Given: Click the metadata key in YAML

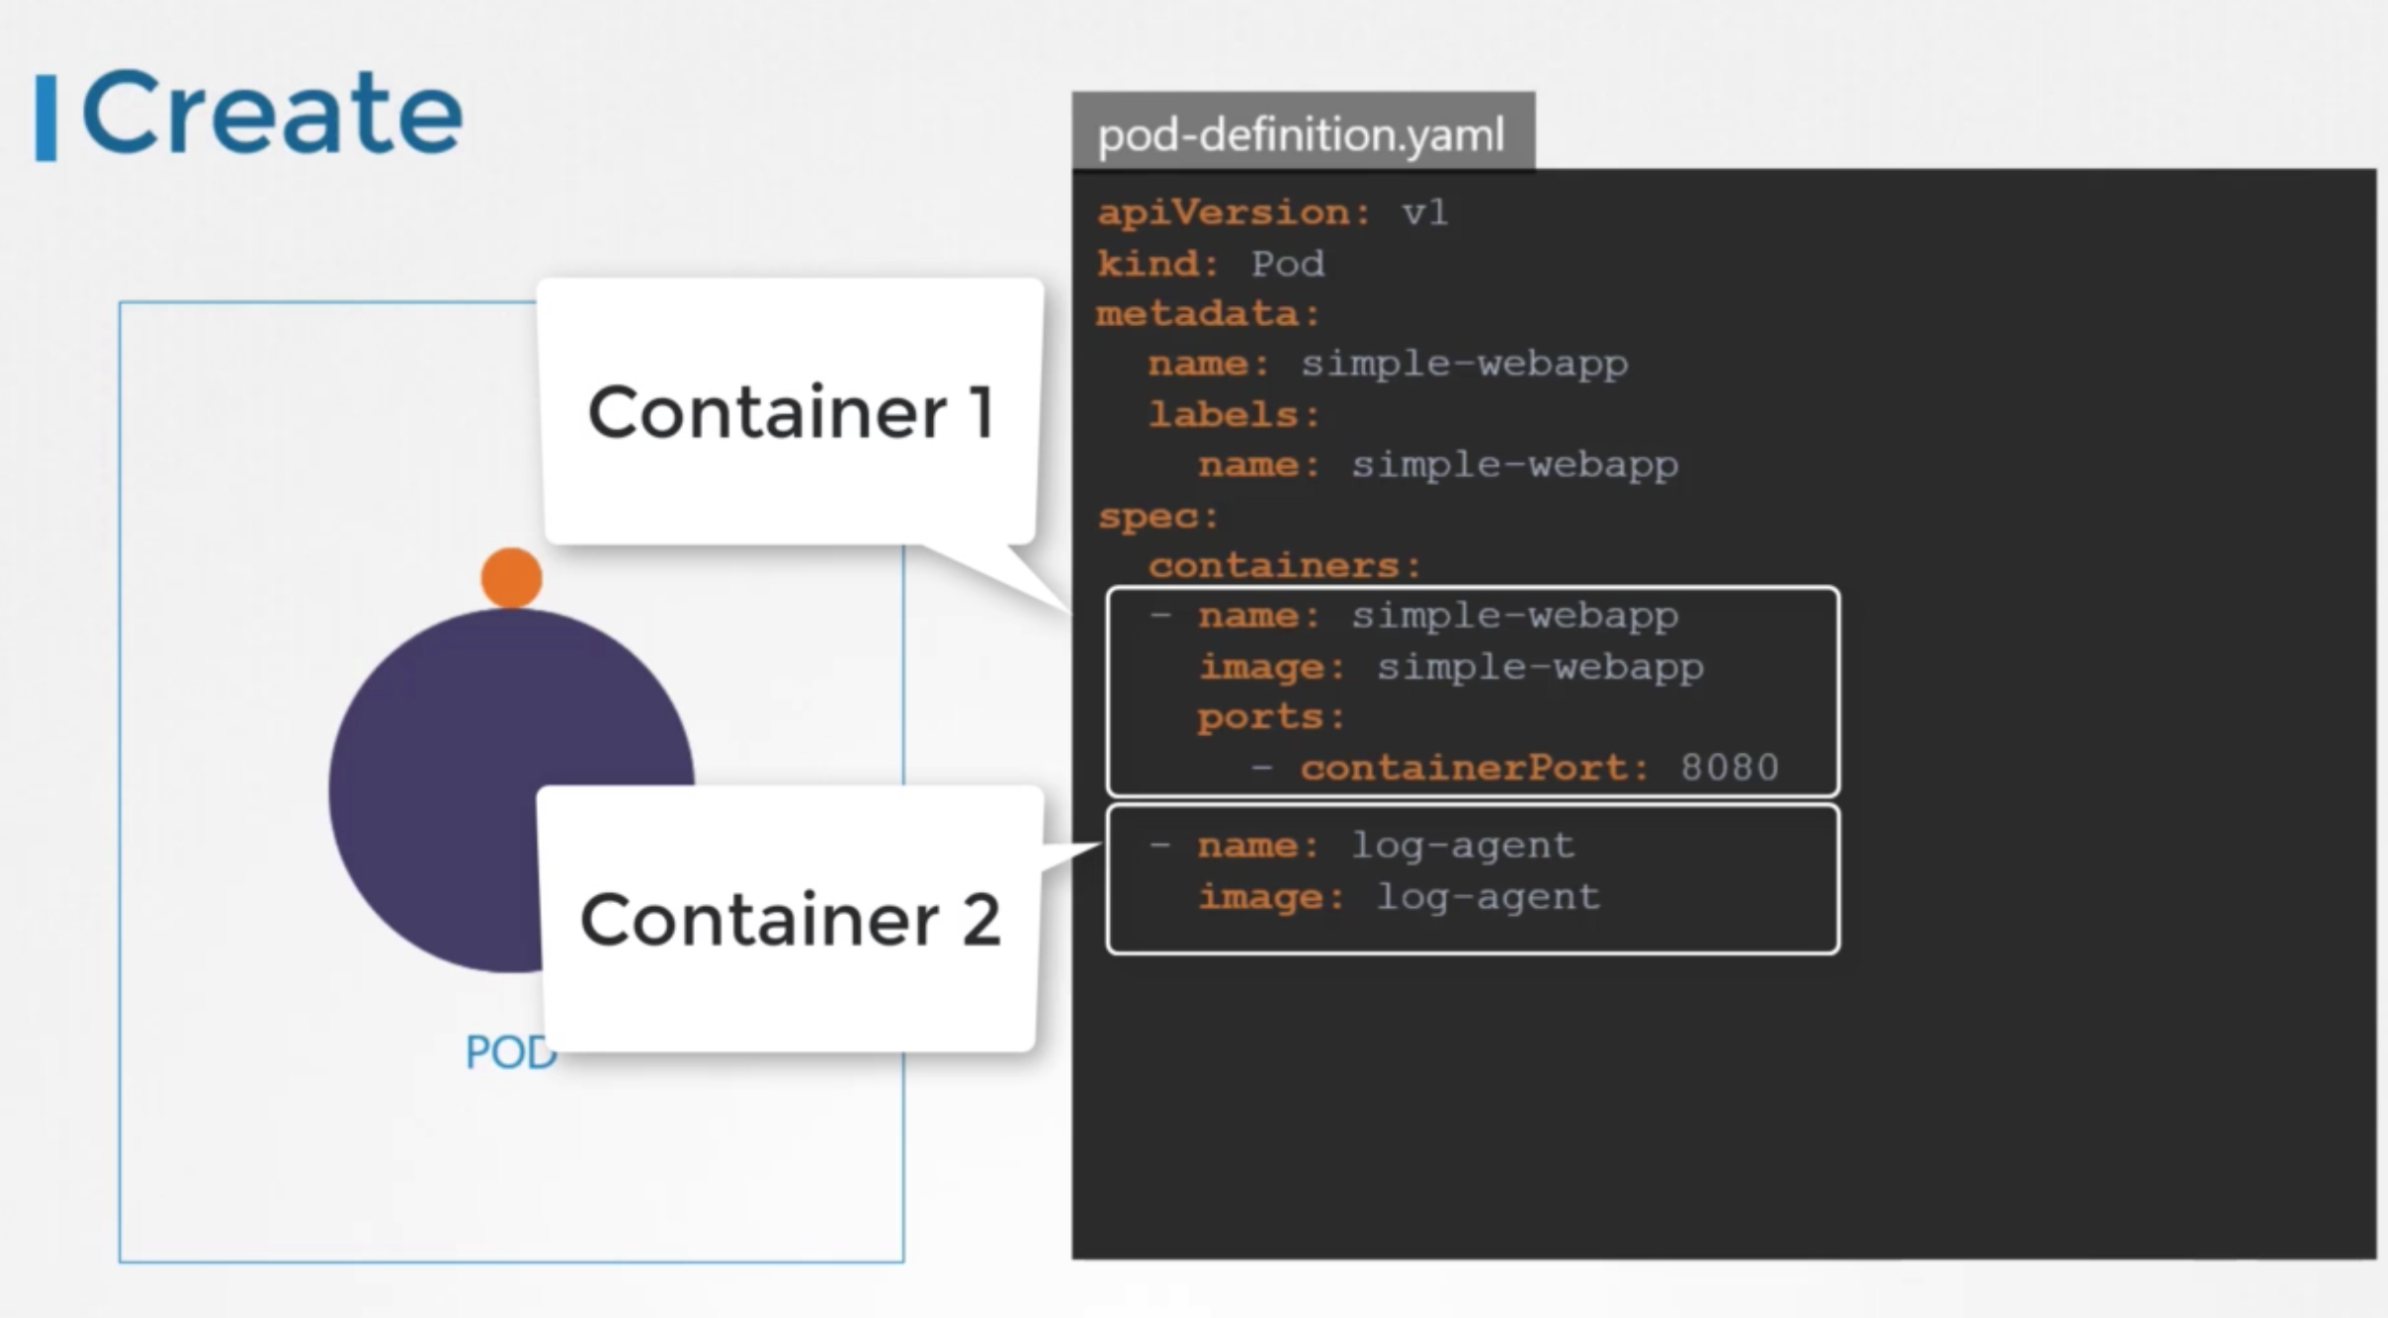Looking at the screenshot, I should [x=1207, y=314].
